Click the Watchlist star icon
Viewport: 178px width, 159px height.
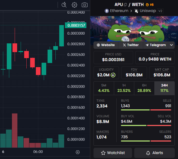point(103,153)
